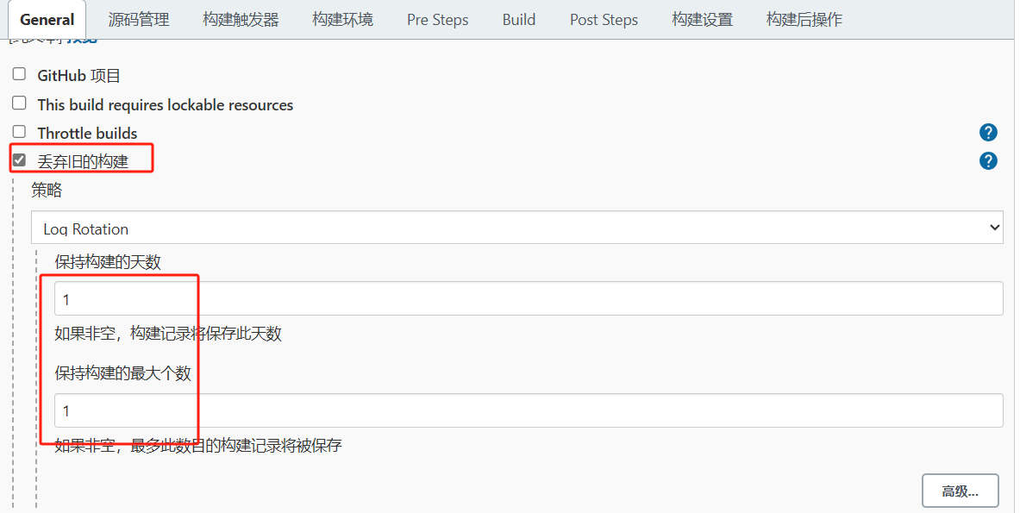Open help for 丢弃旧的构建 option

coord(988,161)
